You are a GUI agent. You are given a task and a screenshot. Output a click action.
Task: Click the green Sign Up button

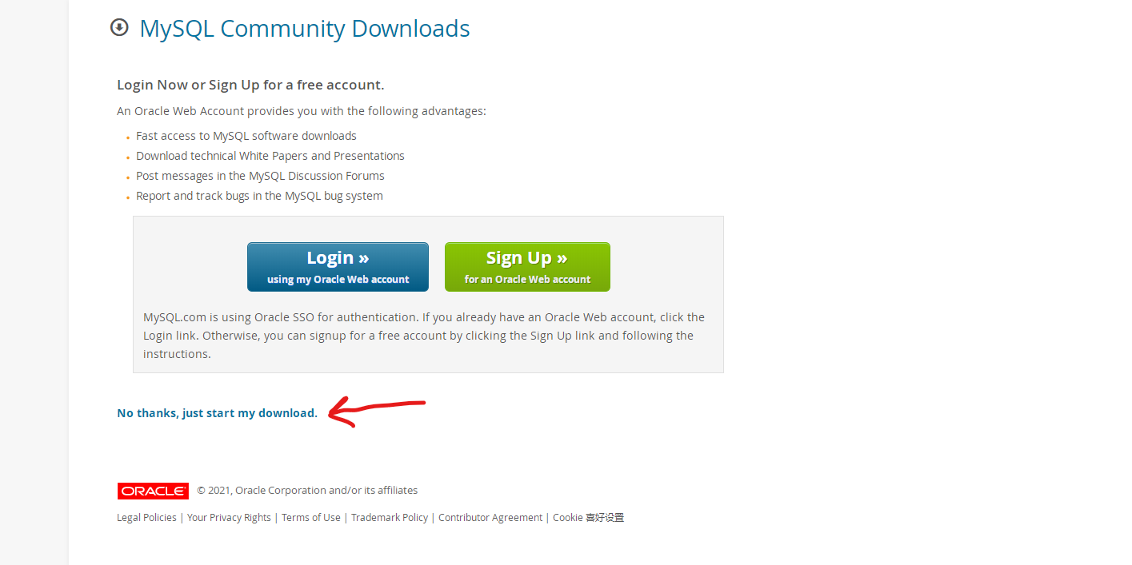[x=527, y=267]
